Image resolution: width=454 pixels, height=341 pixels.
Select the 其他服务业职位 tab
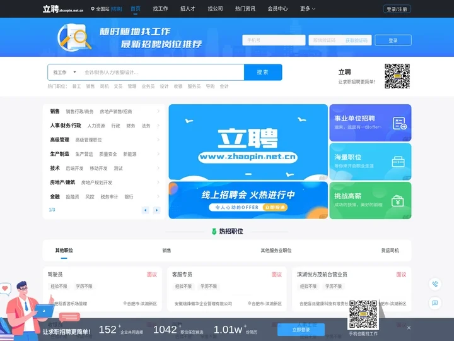tap(276, 250)
